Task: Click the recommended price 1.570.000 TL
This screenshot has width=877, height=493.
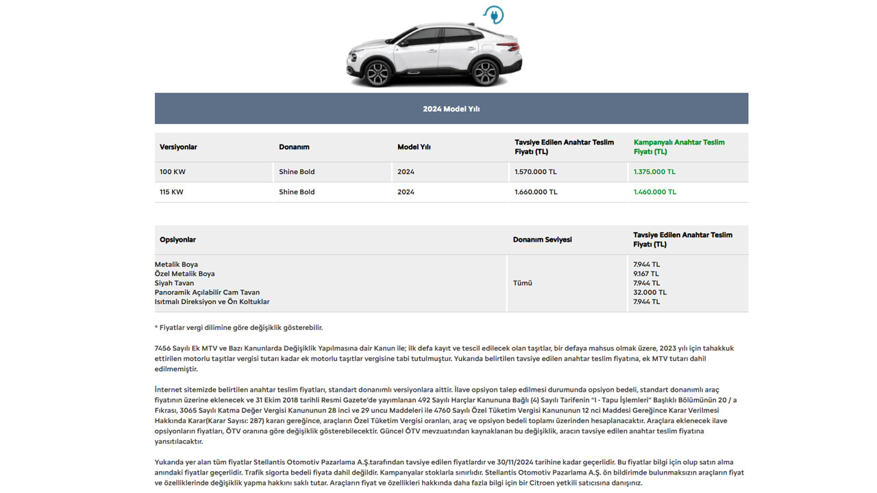Action: tap(536, 172)
